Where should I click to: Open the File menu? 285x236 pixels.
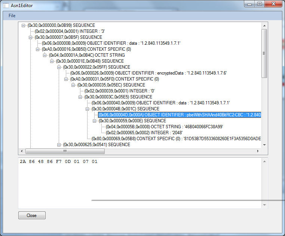point(12,16)
